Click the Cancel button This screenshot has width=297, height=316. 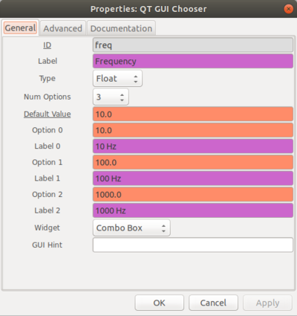click(213, 303)
